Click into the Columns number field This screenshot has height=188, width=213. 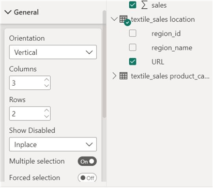[x=30, y=83]
